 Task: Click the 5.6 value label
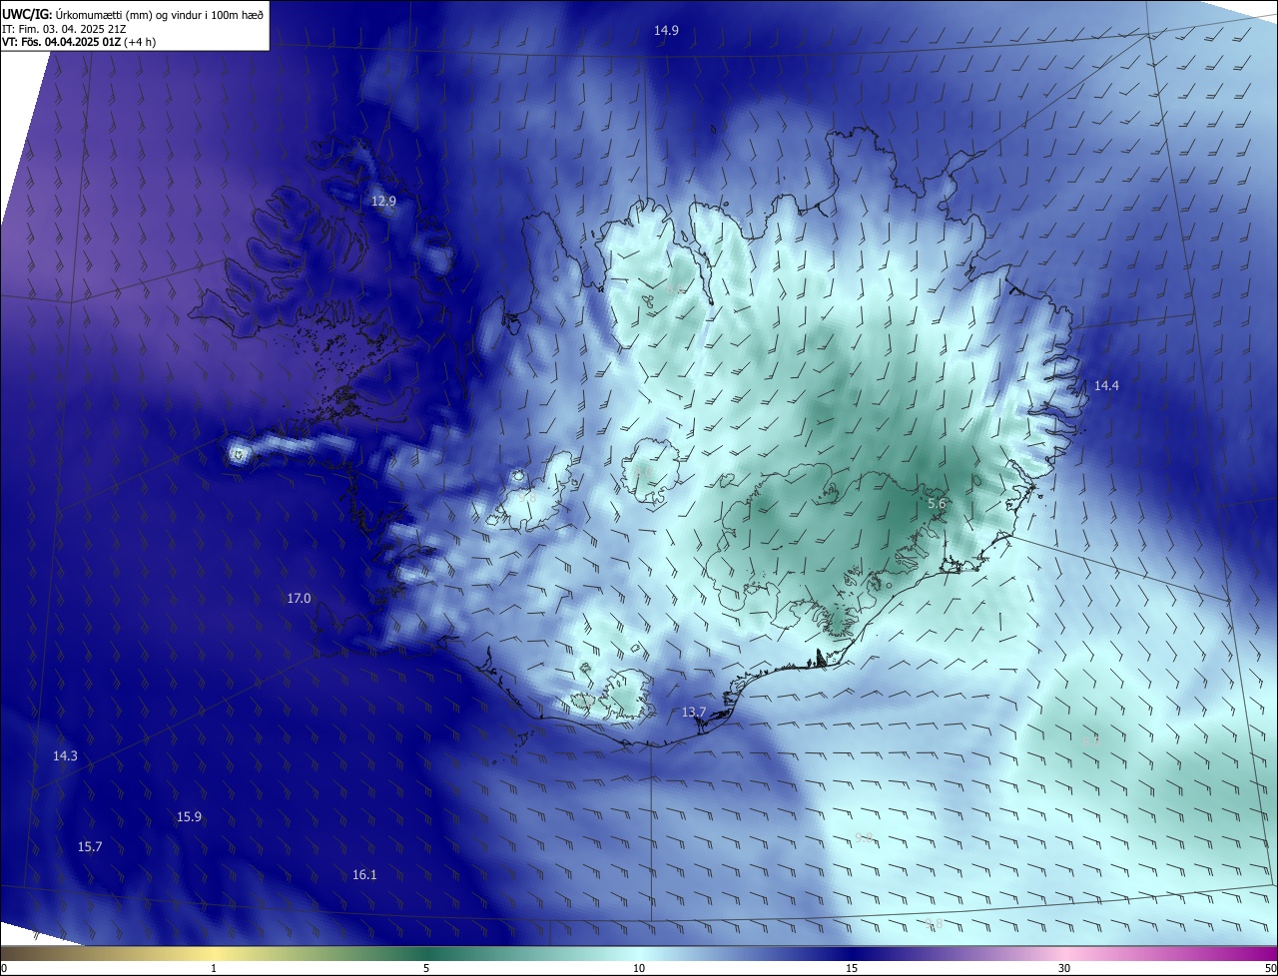(x=937, y=504)
